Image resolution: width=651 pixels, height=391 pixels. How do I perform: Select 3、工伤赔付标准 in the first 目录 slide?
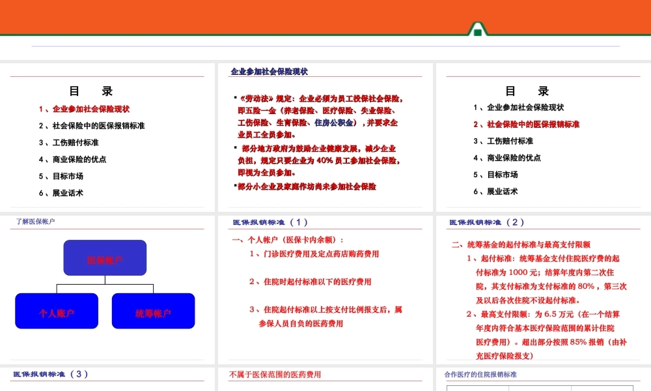click(68, 143)
